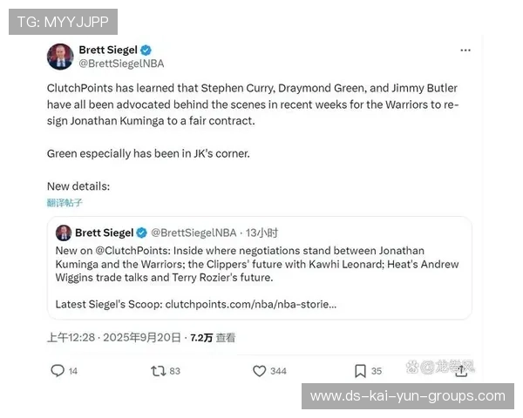Viewport: 523px width, 418px height.
Task: Click the @BrettSiegelNBA handle in quoted post
Action: [x=194, y=233]
